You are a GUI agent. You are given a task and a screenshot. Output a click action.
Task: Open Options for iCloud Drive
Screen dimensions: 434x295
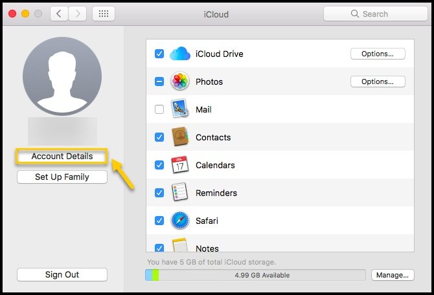(378, 54)
